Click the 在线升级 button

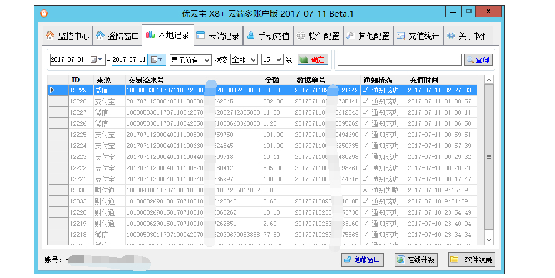[x=415, y=260]
